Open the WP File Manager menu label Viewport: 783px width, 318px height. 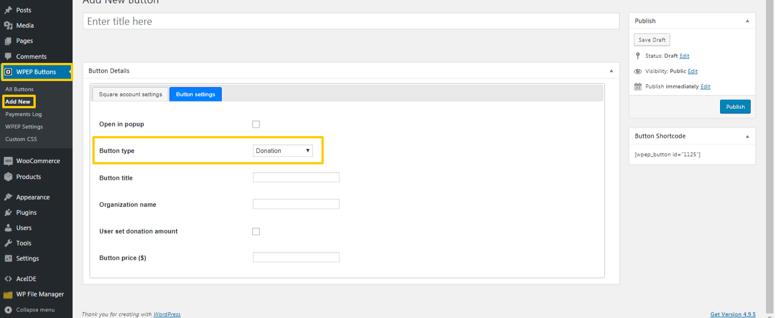tap(40, 294)
